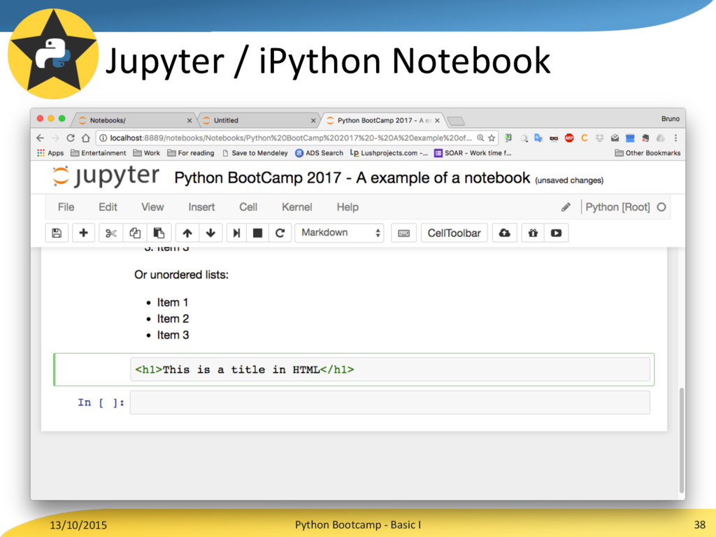Open Apps bookmark shortcut
The image size is (716, 537).
pyautogui.click(x=50, y=153)
